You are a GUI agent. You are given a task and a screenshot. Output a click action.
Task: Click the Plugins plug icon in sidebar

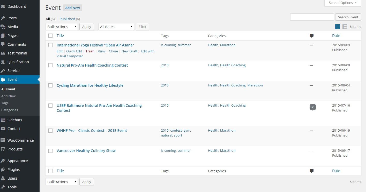point(3,170)
